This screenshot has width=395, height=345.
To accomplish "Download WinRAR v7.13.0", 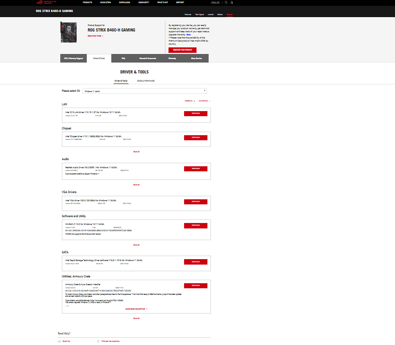I will (x=196, y=226).
